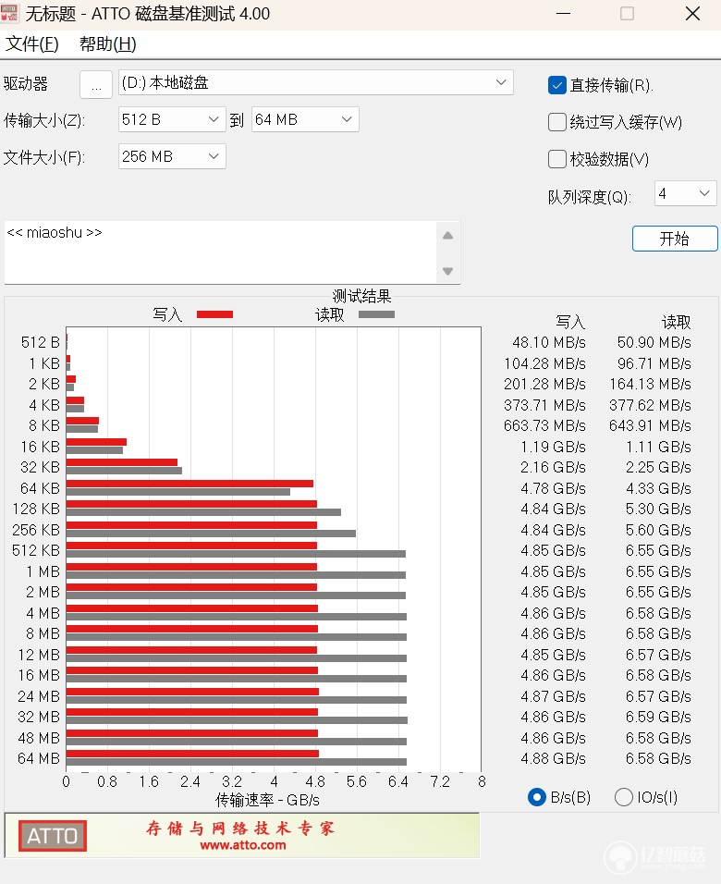Image resolution: width=721 pixels, height=884 pixels.
Task: Open the drive selection dropdown (D:) 本地磁盘
Action: [x=316, y=83]
